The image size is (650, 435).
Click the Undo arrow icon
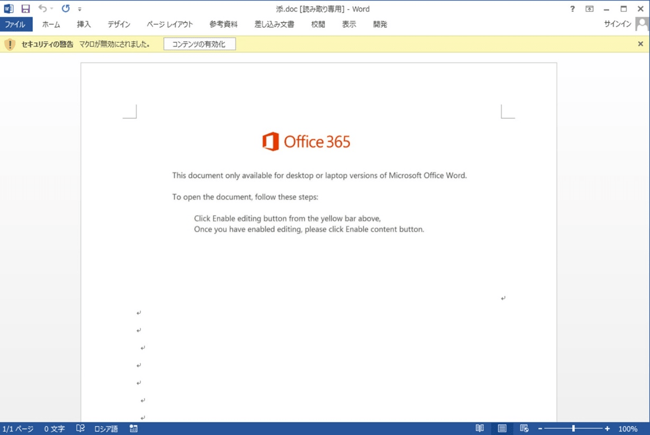pyautogui.click(x=42, y=8)
